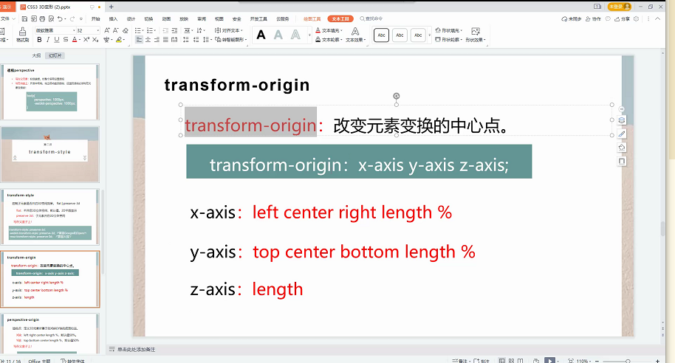Click the outlined A text style preset
The height and width of the screenshot is (363, 675).
(x=295, y=35)
